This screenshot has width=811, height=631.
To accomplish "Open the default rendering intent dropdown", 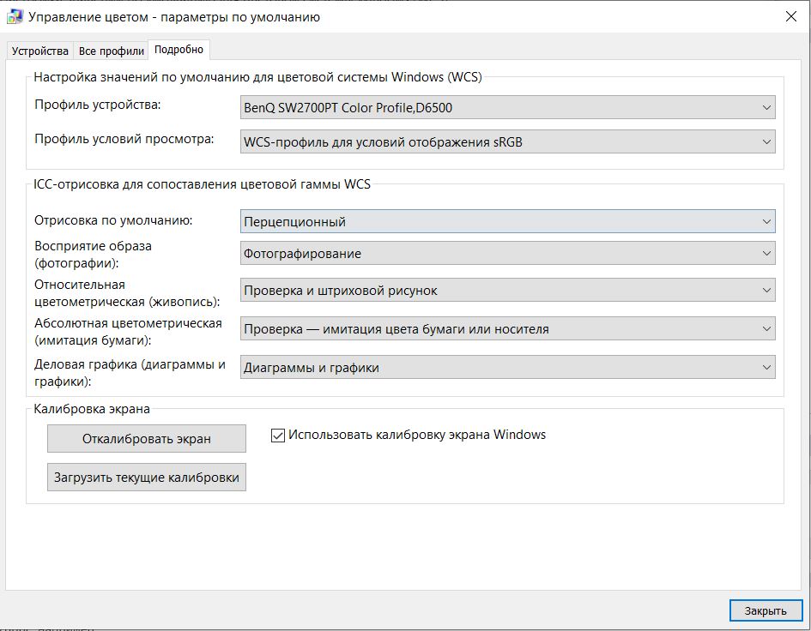I will point(507,222).
